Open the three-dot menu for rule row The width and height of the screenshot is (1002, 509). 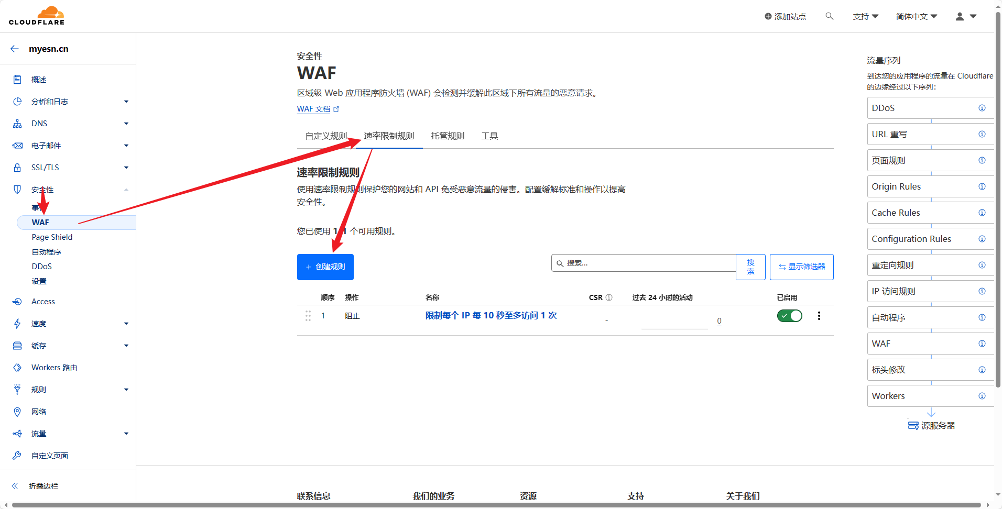[x=819, y=316]
